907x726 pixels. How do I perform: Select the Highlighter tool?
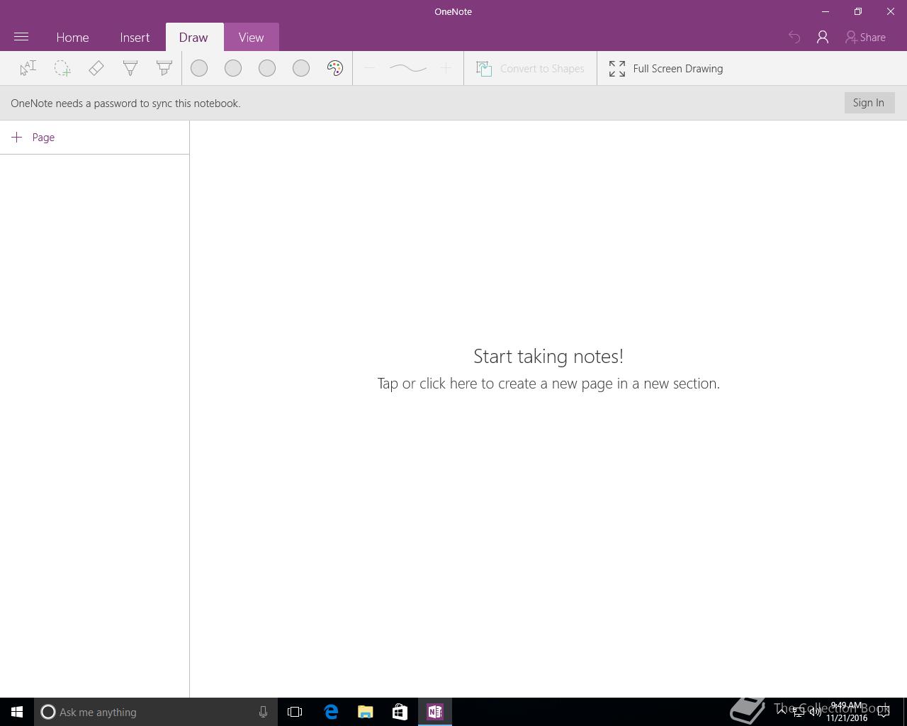pos(164,68)
